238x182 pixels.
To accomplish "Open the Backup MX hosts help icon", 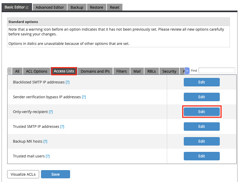I will click(x=45, y=141).
